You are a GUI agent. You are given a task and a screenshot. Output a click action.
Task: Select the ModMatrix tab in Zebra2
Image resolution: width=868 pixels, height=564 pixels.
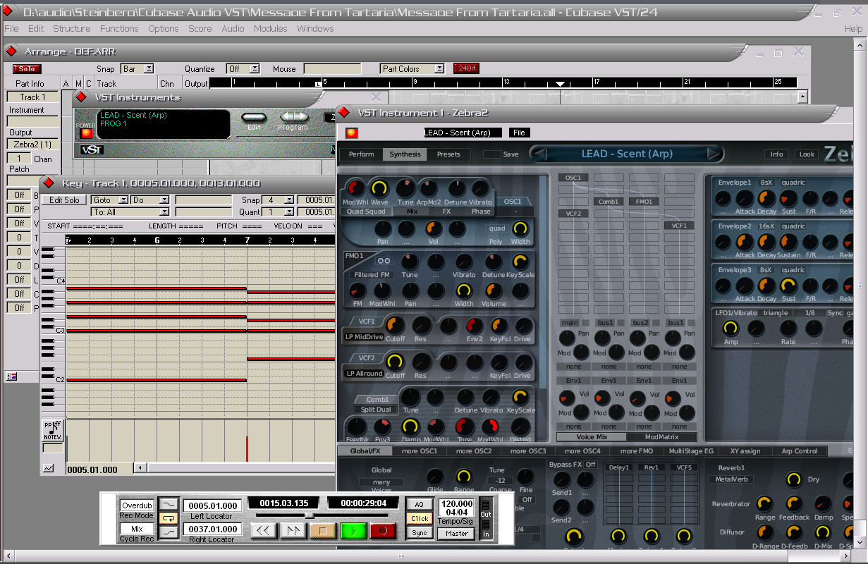661,437
